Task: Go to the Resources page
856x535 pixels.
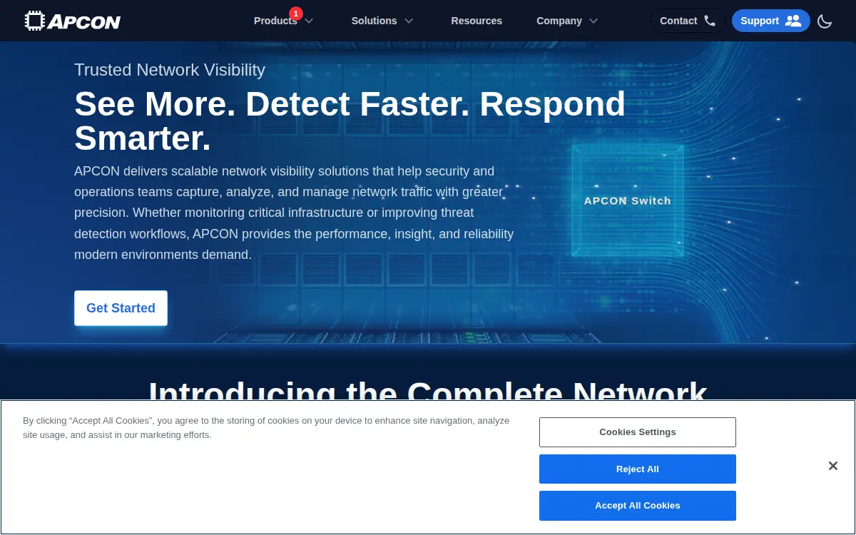Action: click(x=477, y=21)
